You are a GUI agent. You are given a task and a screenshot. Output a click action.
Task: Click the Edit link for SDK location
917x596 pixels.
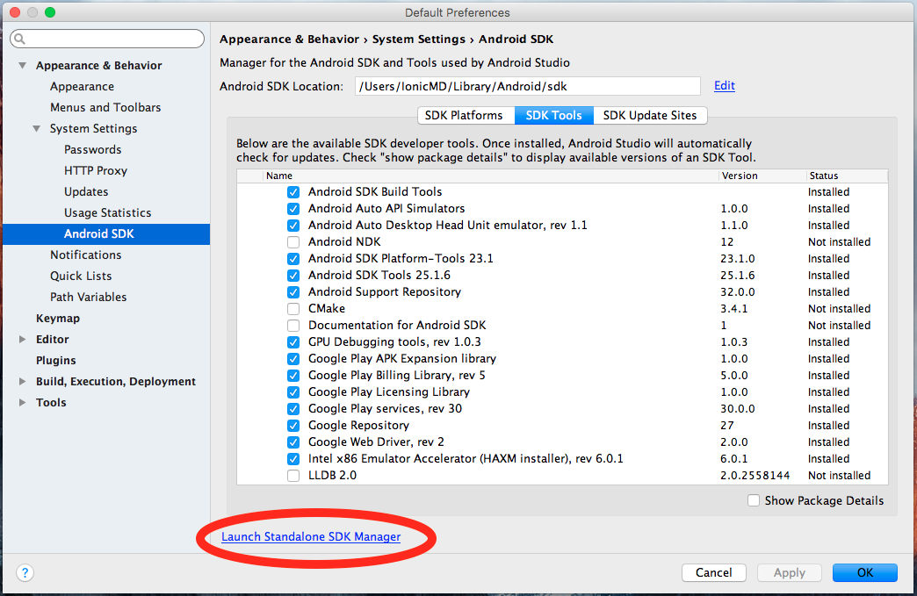724,85
